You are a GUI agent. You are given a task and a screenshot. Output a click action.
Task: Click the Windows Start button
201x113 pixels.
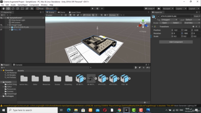pos(3,110)
